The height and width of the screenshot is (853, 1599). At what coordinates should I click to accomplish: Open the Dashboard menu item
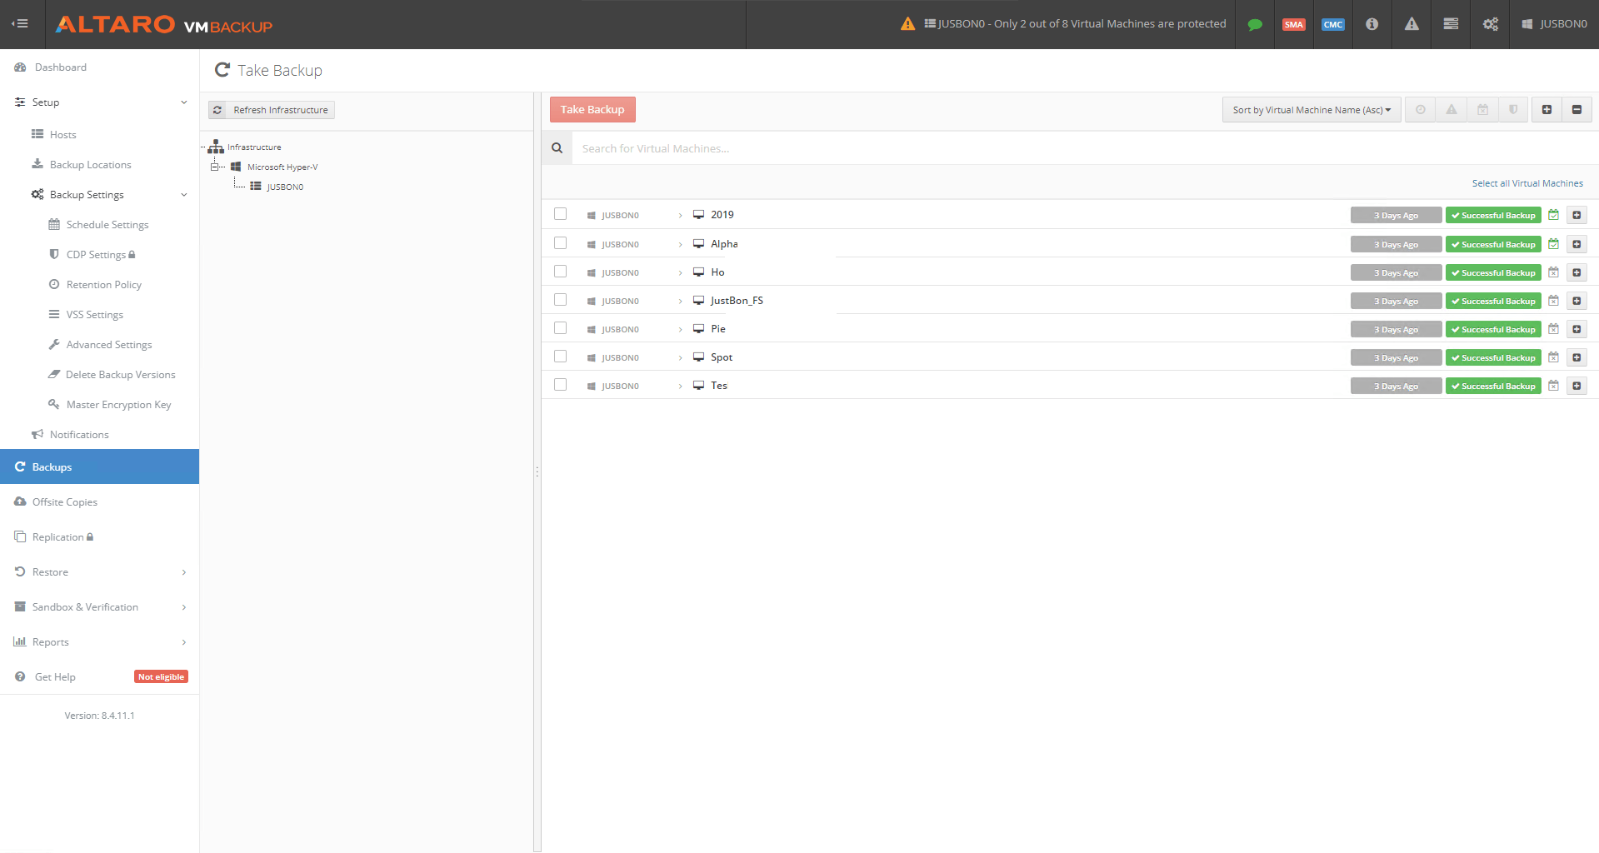coord(60,67)
